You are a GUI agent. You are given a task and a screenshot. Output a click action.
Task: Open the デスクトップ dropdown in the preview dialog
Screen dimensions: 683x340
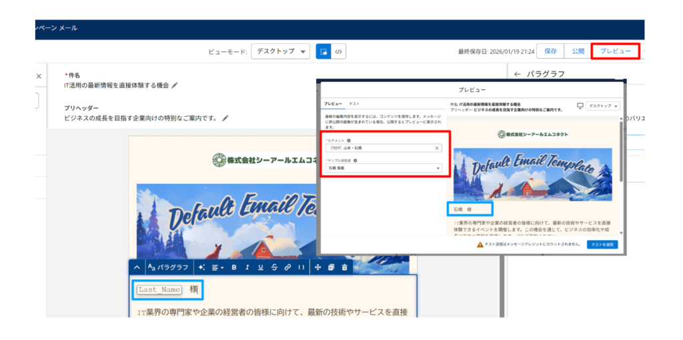(x=603, y=106)
